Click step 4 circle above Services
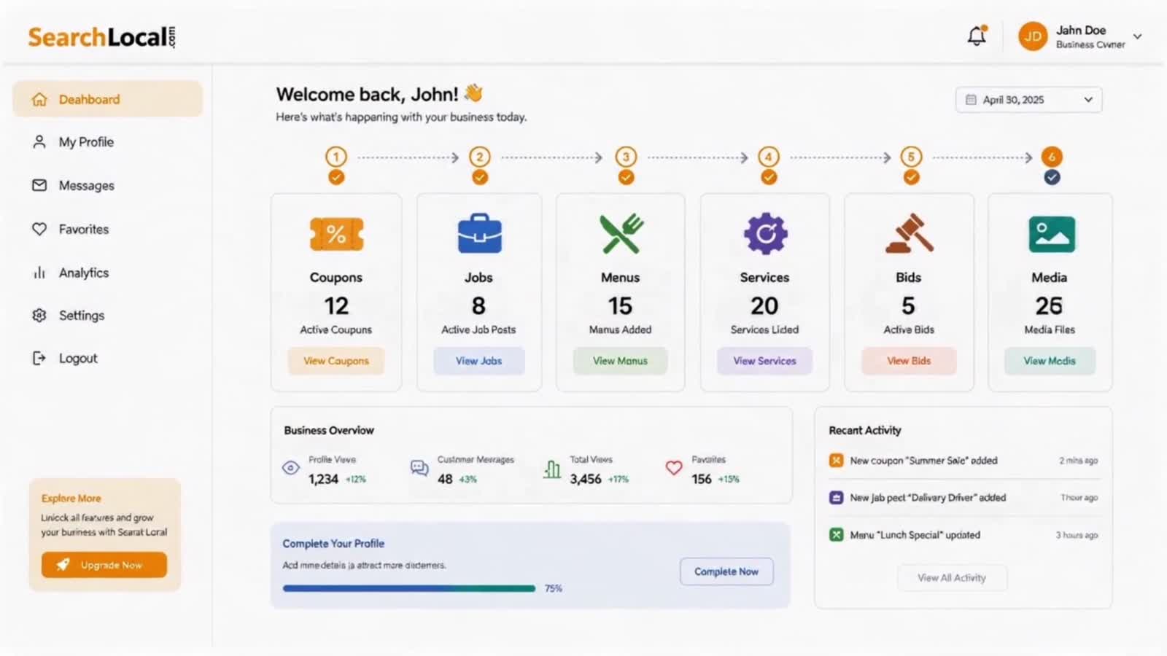1167x656 pixels. pyautogui.click(x=769, y=157)
